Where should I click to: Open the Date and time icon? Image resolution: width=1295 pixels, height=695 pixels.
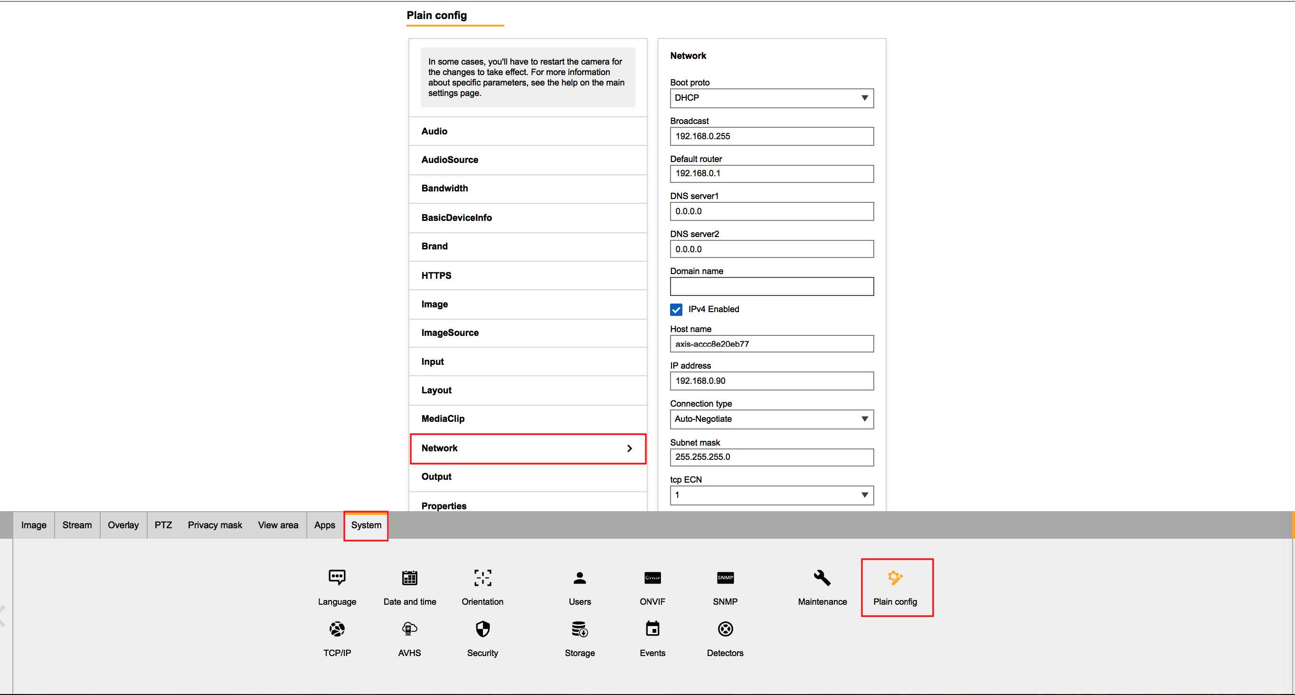(410, 577)
